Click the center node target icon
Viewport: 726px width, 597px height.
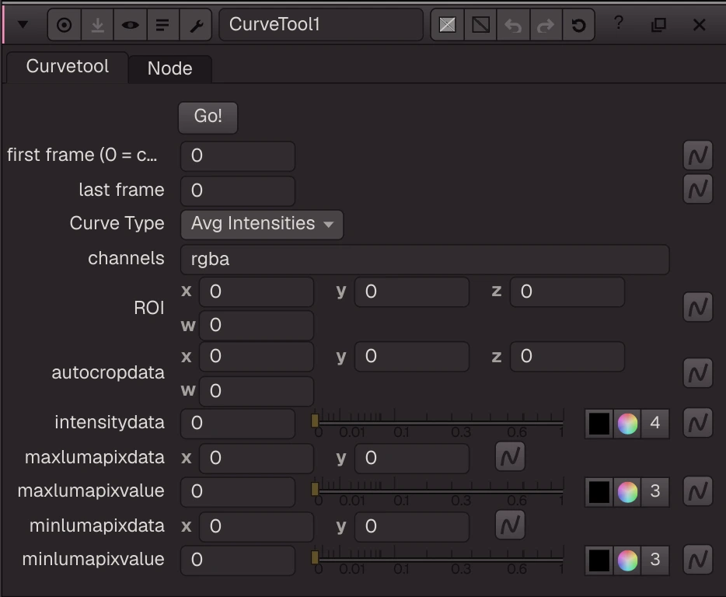pos(65,25)
